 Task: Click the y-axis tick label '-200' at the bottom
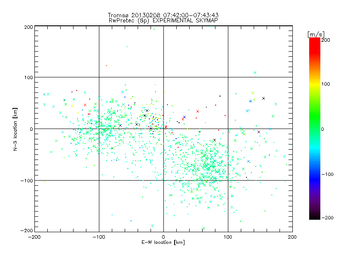pyautogui.click(x=27, y=230)
